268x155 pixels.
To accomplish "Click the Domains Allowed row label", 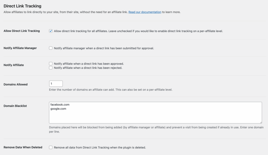I will coord(16,84).
